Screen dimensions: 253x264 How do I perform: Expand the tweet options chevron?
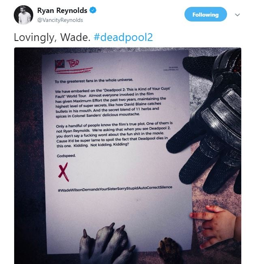click(237, 15)
